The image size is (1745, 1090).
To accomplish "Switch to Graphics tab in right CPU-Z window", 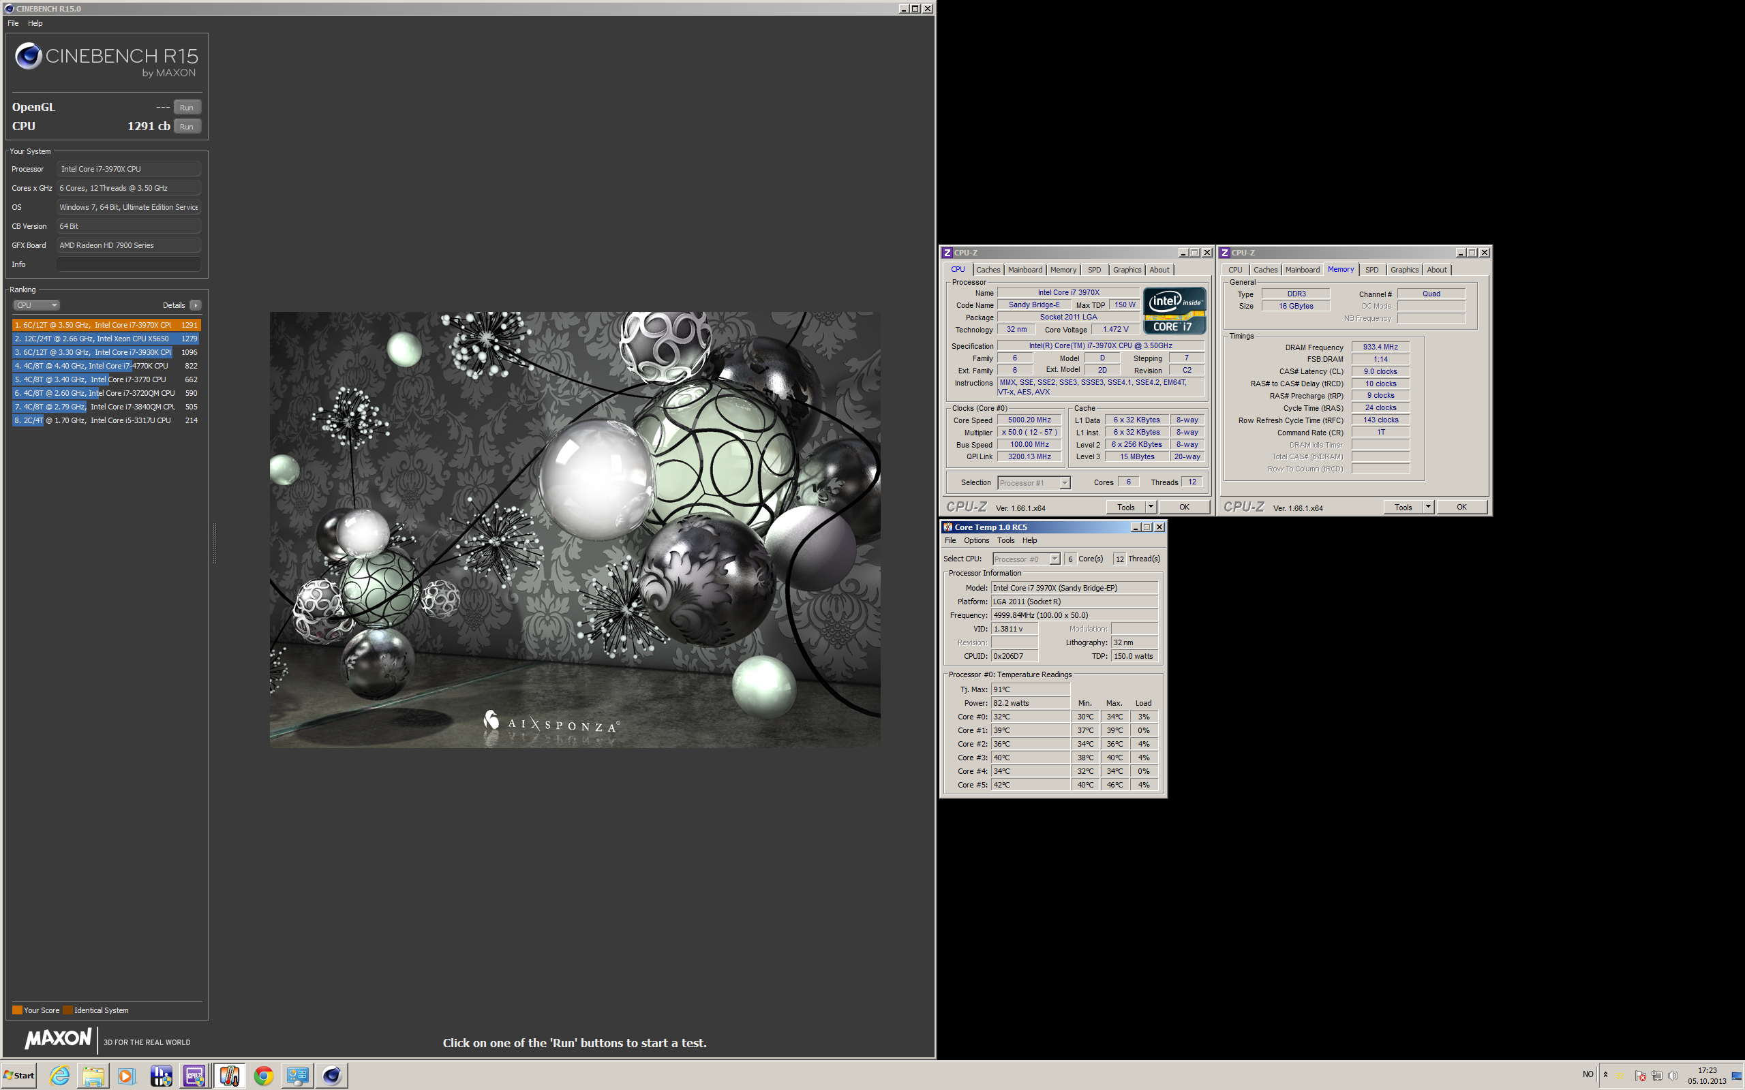I will click(1404, 270).
